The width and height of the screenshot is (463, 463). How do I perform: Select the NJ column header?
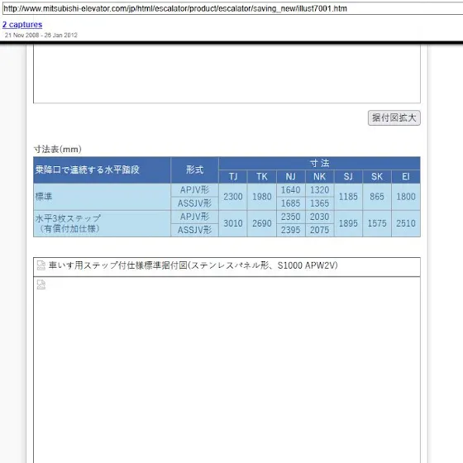click(290, 177)
